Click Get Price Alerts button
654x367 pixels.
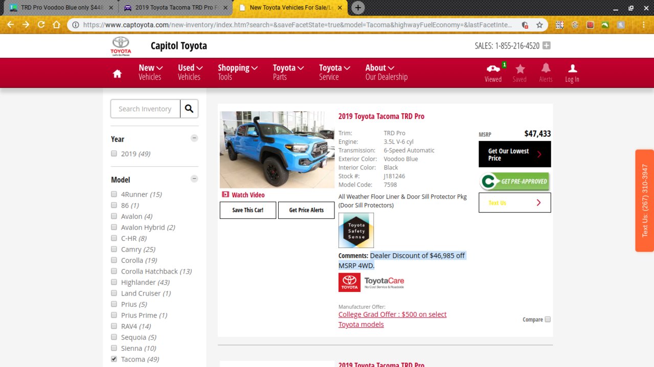306,210
